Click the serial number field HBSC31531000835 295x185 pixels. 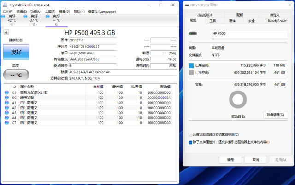click(x=93, y=46)
